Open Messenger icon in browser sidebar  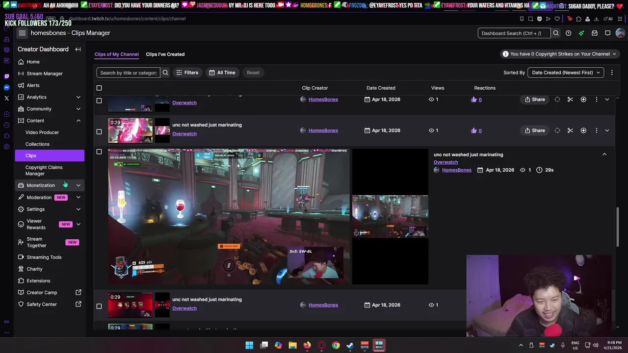pyautogui.click(x=6, y=87)
